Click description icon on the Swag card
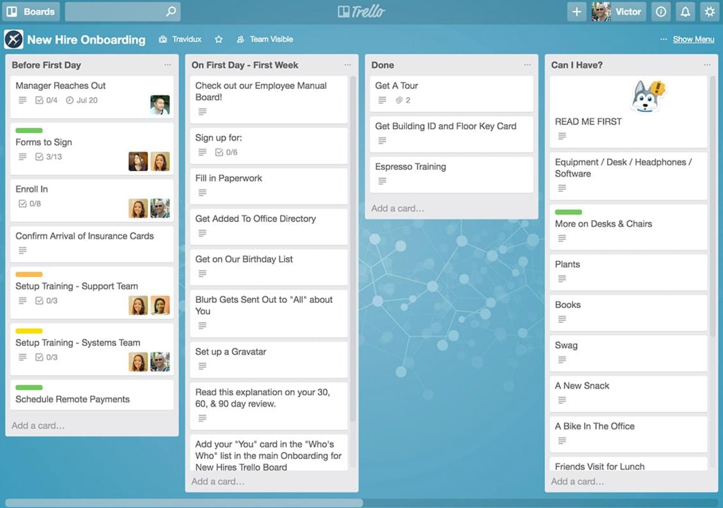The width and height of the screenshot is (723, 508). (x=562, y=360)
